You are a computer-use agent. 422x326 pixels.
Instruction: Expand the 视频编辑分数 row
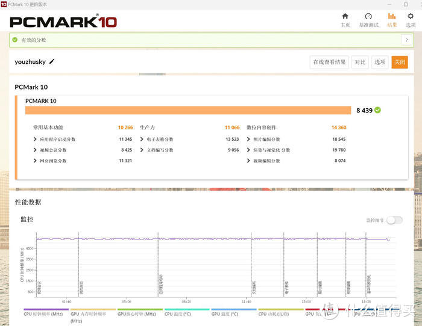248,161
